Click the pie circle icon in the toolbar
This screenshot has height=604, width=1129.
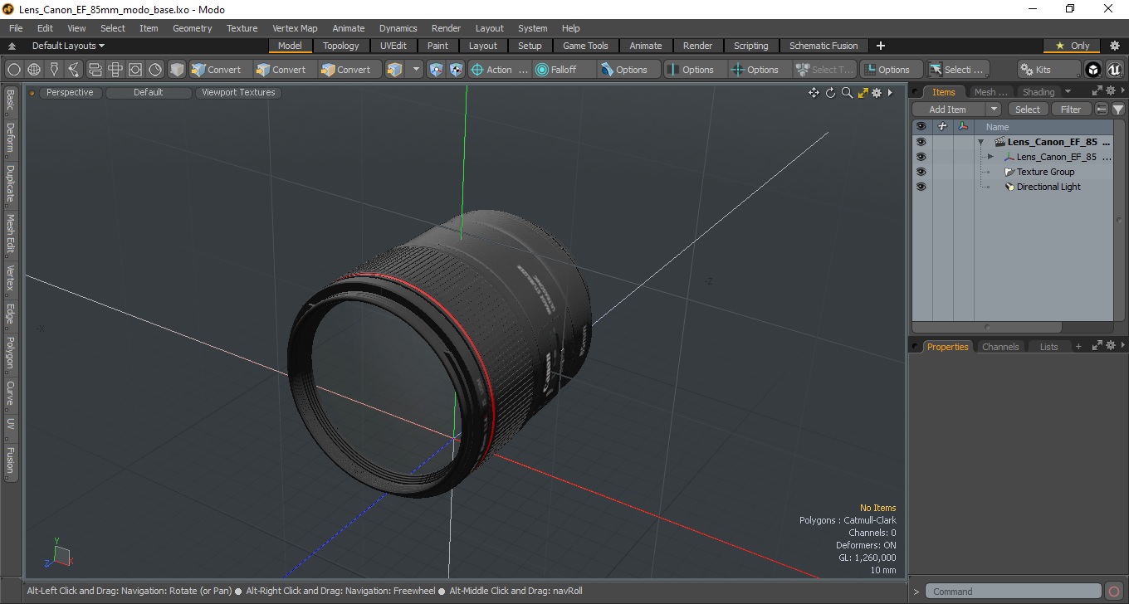coord(155,70)
